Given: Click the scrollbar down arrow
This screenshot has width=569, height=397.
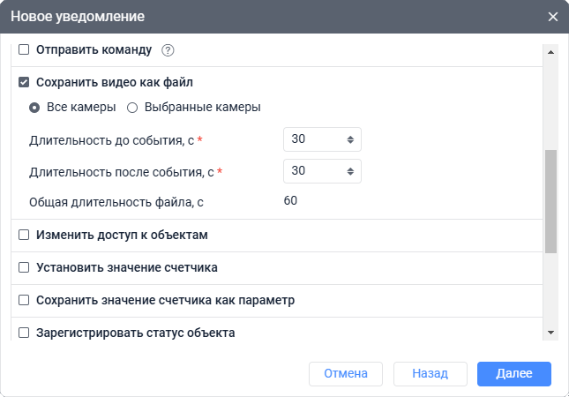Looking at the screenshot, I should (551, 332).
